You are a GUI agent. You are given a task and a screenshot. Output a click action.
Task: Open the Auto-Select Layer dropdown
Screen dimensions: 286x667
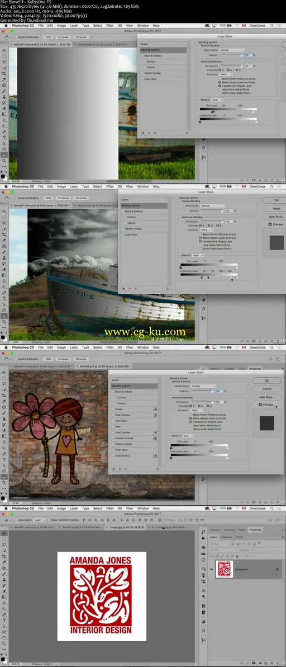[x=40, y=520]
